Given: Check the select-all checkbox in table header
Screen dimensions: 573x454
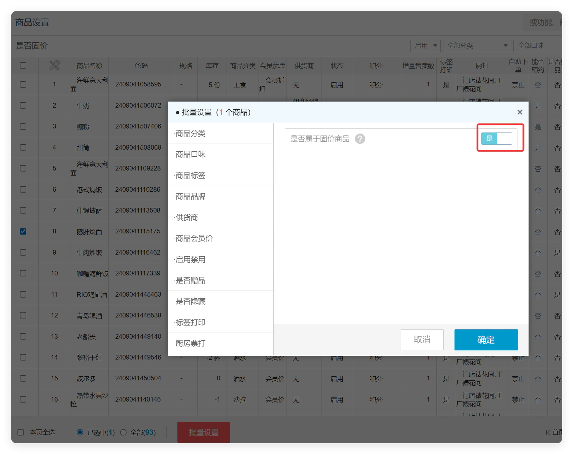Looking at the screenshot, I should (x=23, y=65).
